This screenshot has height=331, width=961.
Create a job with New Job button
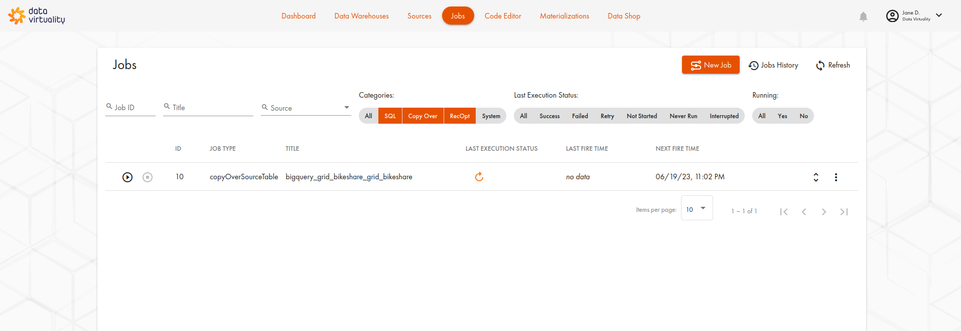(x=711, y=65)
